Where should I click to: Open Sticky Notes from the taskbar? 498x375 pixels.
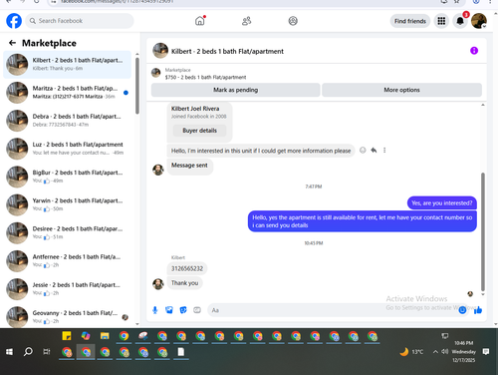click(67, 336)
